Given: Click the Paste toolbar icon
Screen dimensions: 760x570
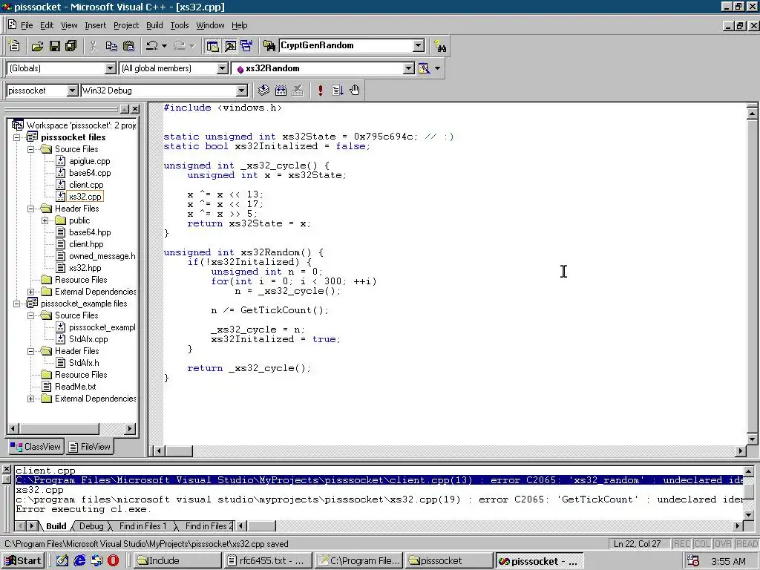Looking at the screenshot, I should point(128,46).
